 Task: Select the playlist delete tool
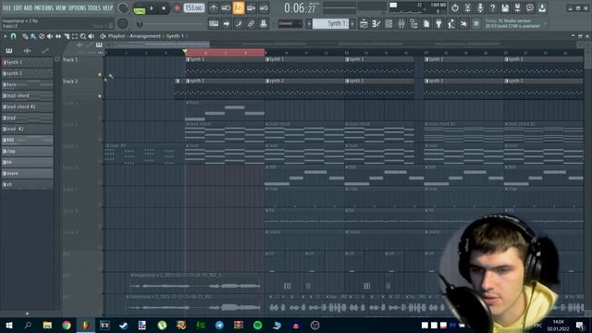click(42, 36)
